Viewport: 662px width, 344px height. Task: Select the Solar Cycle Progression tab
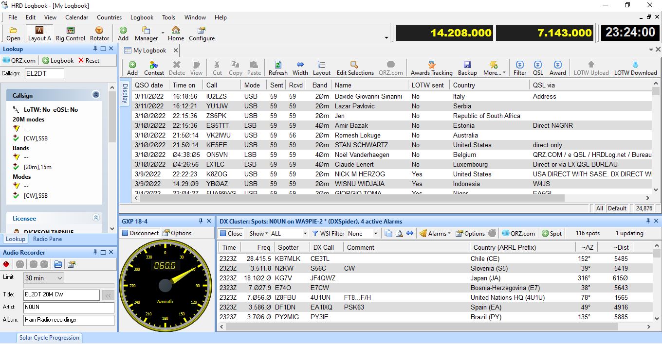click(49, 338)
